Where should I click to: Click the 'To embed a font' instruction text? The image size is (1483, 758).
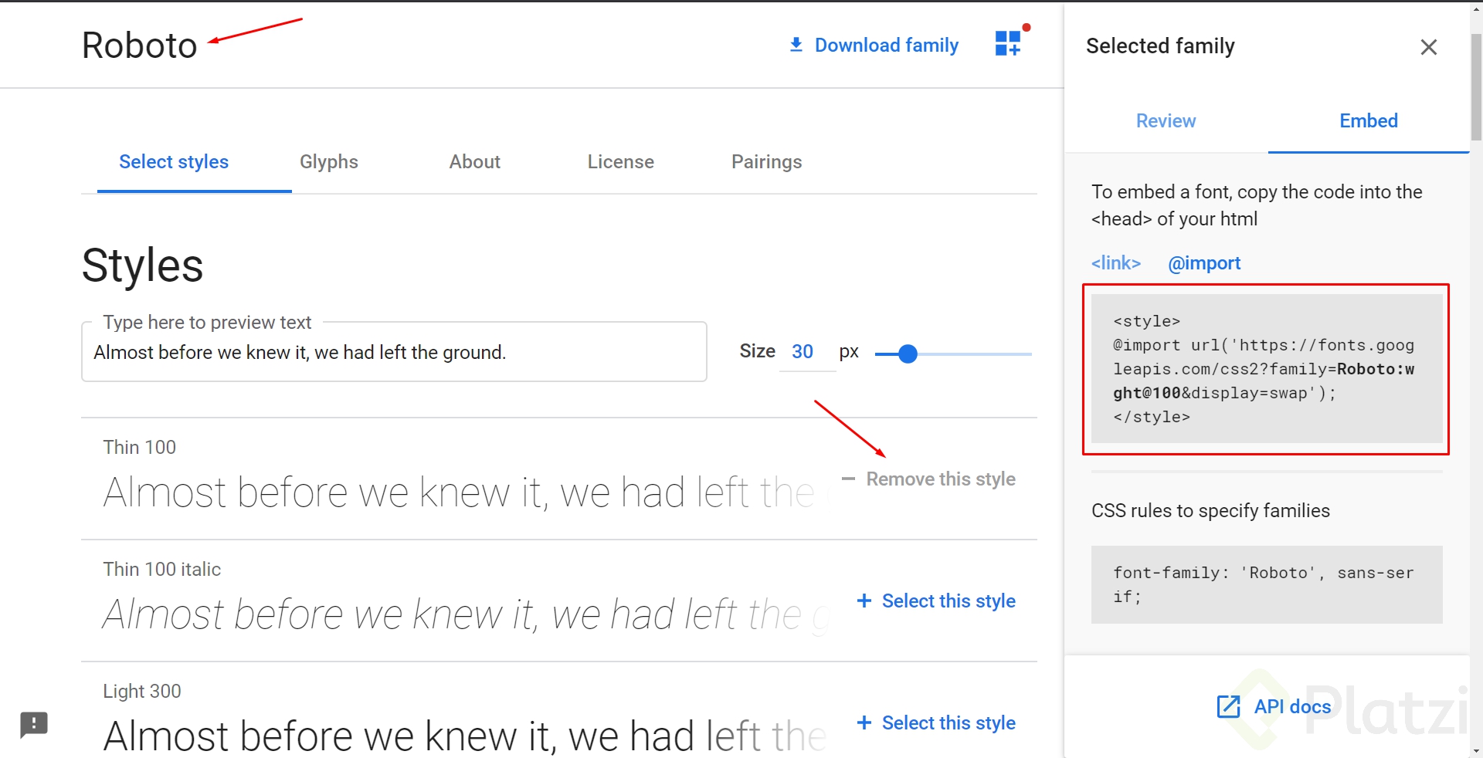pyautogui.click(x=1257, y=205)
